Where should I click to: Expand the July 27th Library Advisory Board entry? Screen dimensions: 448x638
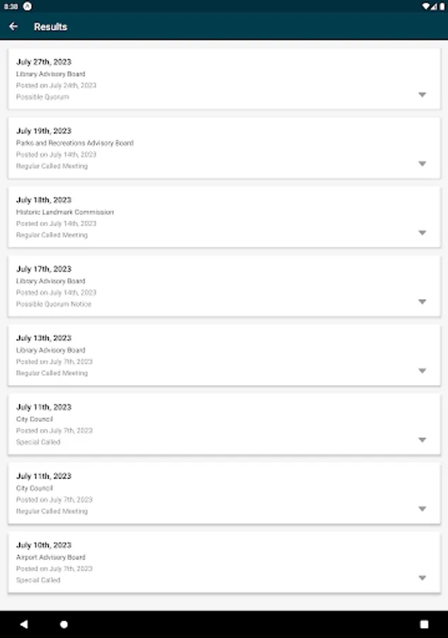422,95
